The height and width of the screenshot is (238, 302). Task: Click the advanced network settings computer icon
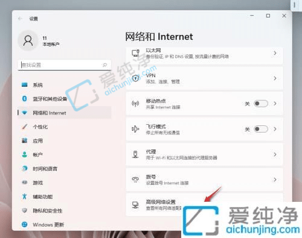pos(135,205)
